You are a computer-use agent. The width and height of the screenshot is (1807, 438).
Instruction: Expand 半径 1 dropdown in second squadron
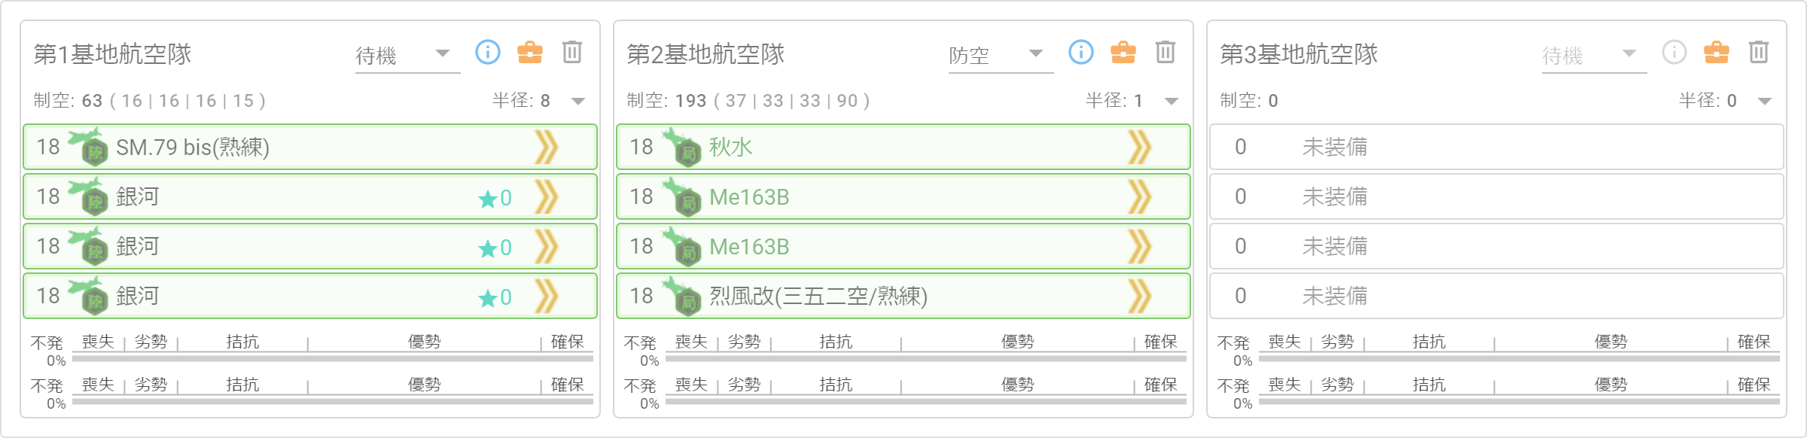(x=1172, y=101)
